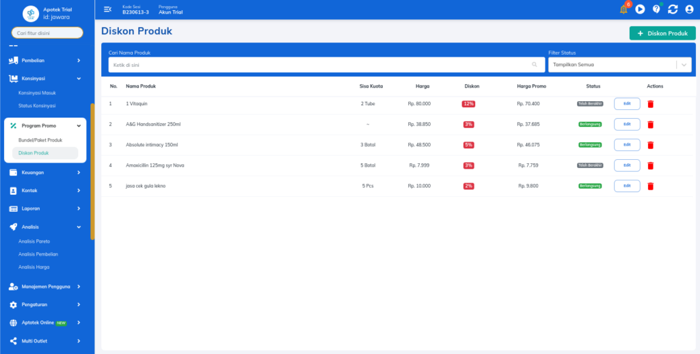Image resolution: width=700 pixels, height=354 pixels.
Task: Click the notification bell icon
Action: coord(623,10)
